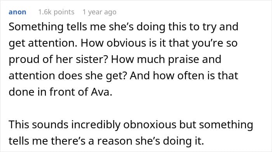272x152 pixels.
Task: Click the text 'proud of her sister?'
Action: [x=58, y=59]
